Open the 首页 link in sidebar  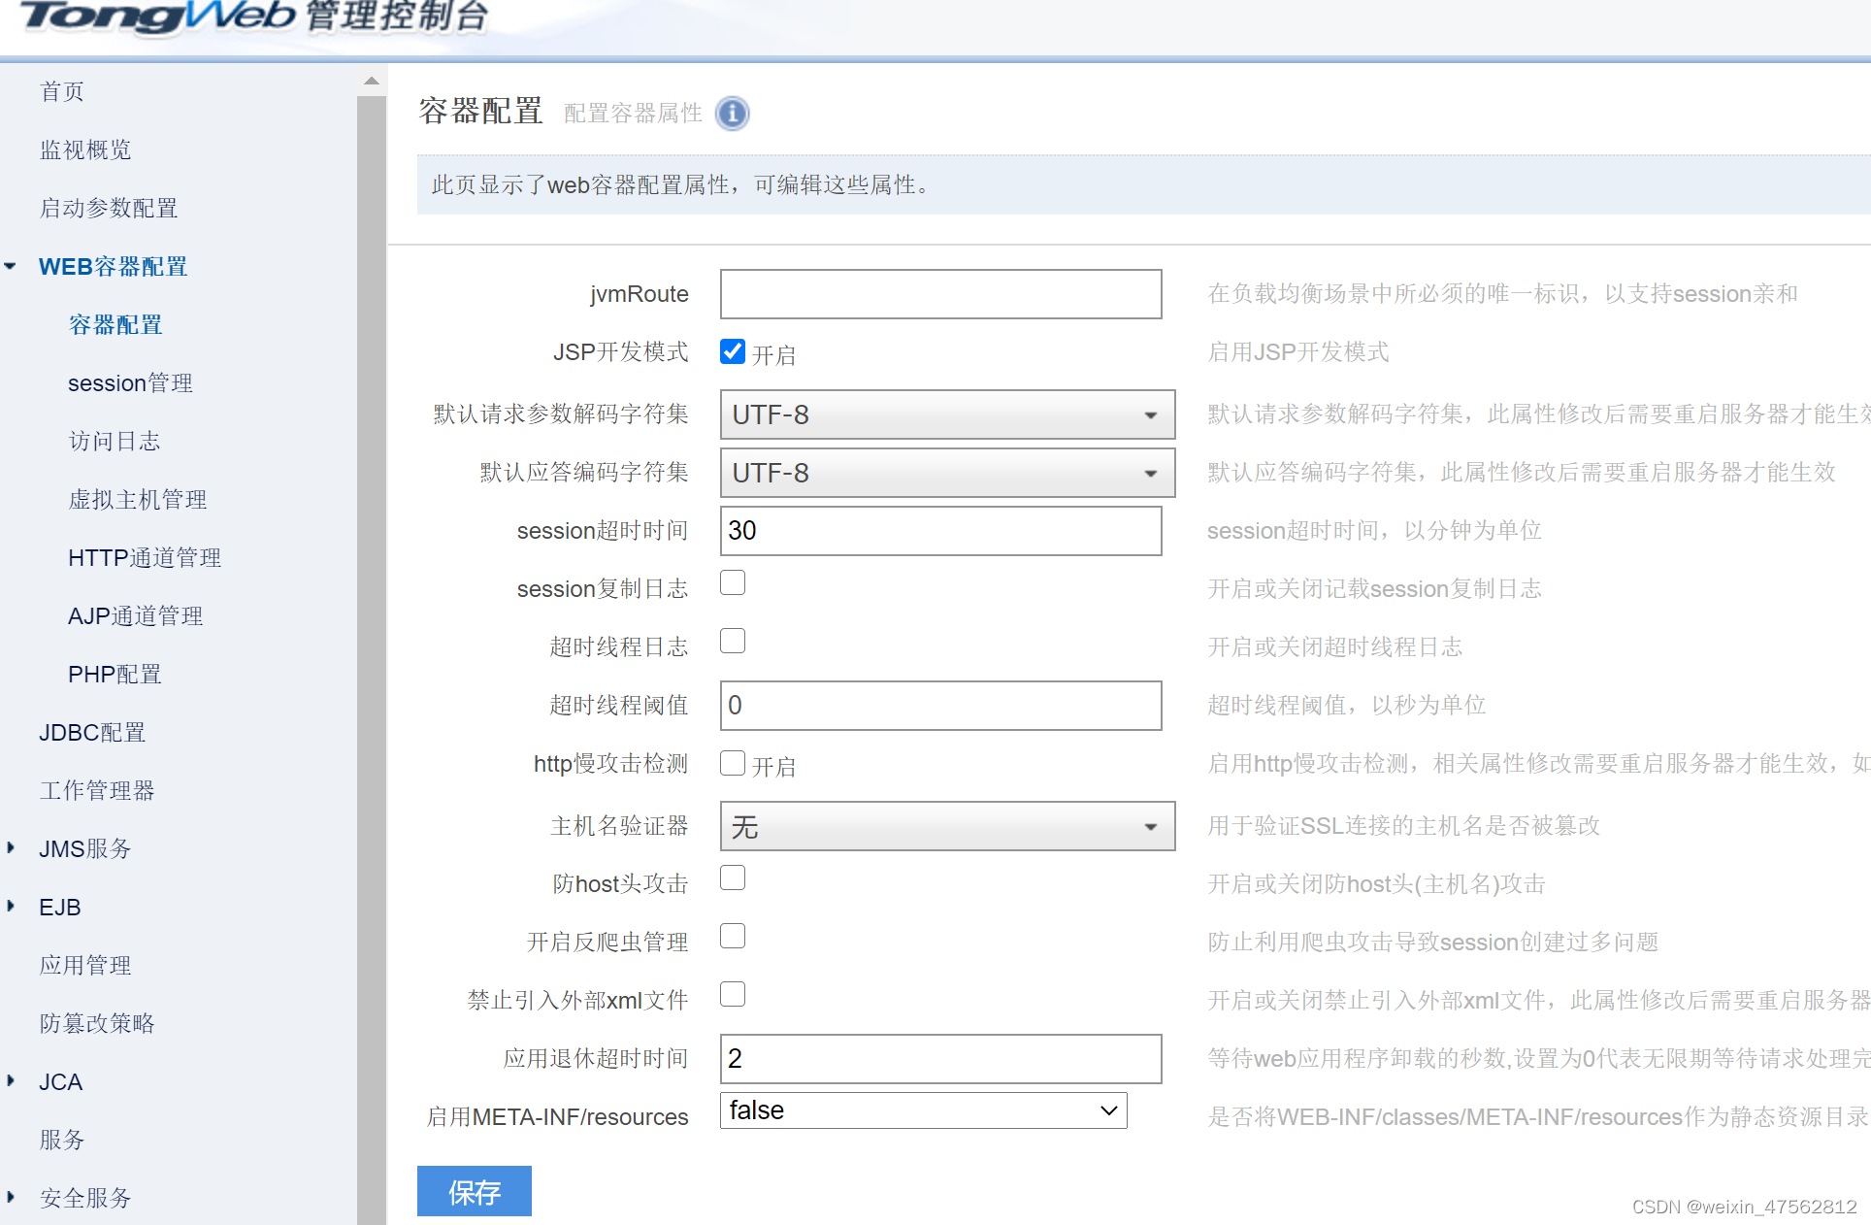tap(62, 92)
